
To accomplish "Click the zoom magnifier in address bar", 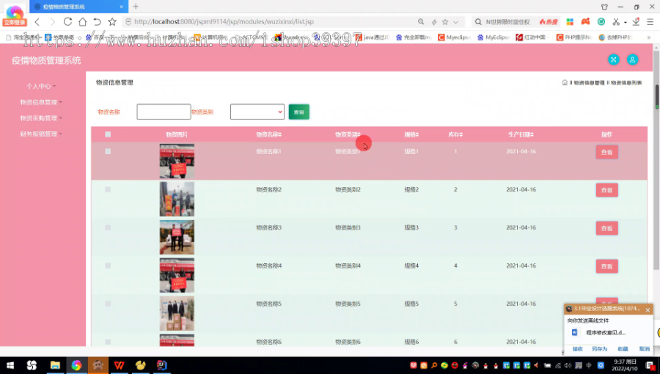I will [421, 22].
